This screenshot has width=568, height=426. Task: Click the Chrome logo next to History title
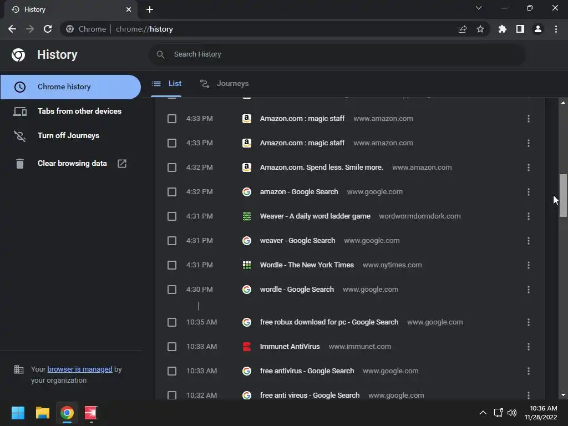coord(18,55)
